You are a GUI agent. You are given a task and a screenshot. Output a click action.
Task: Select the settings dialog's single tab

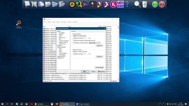74,32
